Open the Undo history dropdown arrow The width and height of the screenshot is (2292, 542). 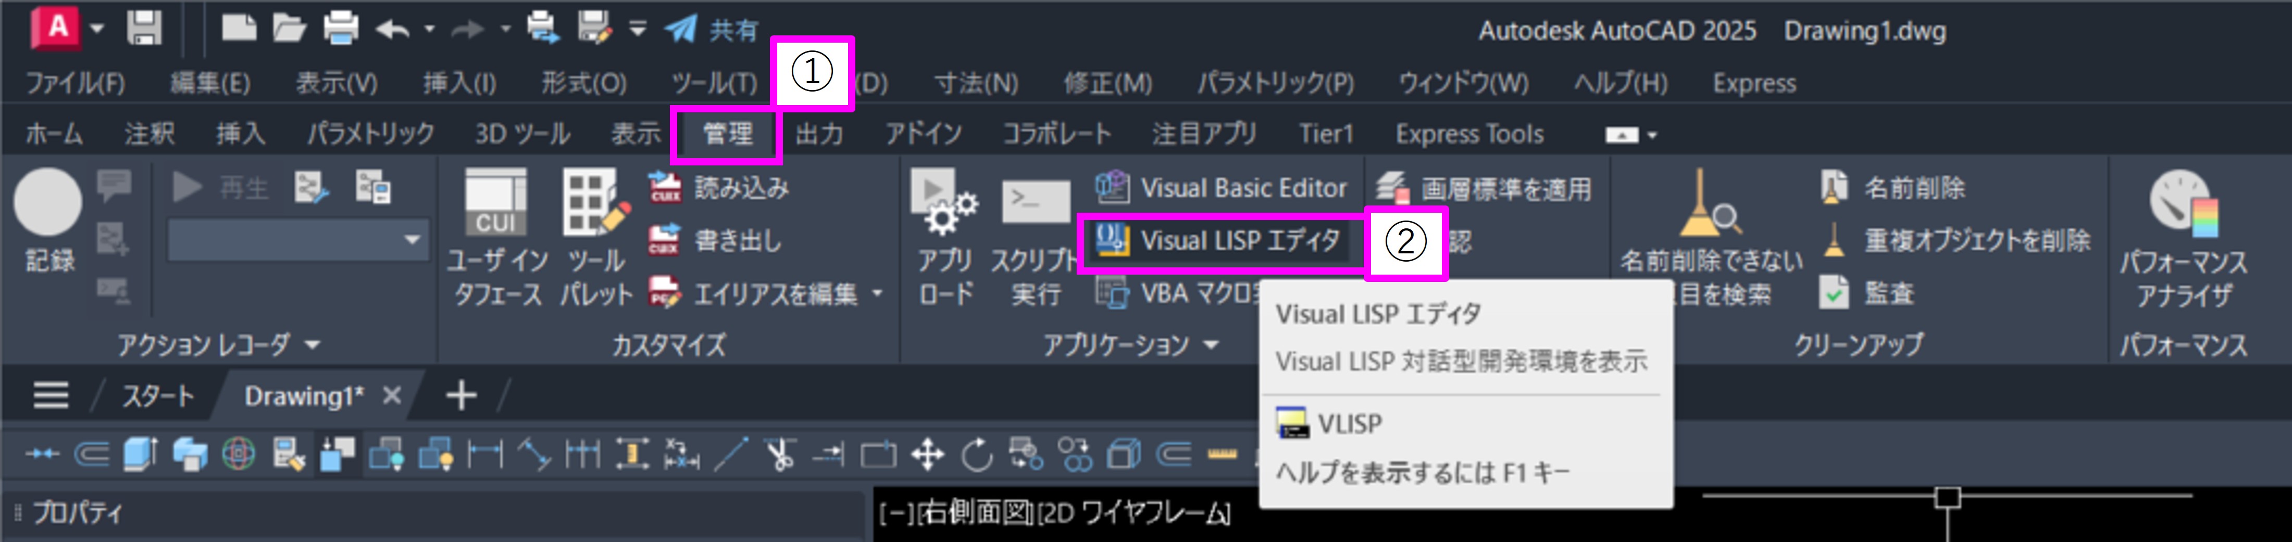(430, 29)
